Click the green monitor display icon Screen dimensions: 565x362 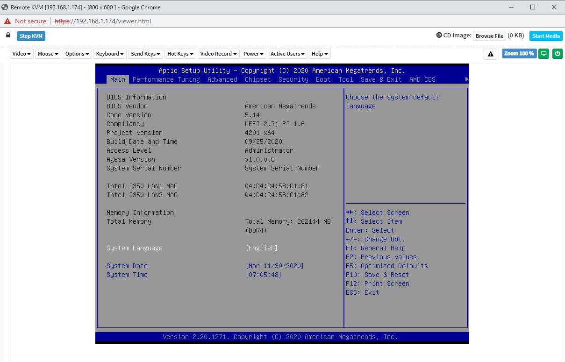544,54
